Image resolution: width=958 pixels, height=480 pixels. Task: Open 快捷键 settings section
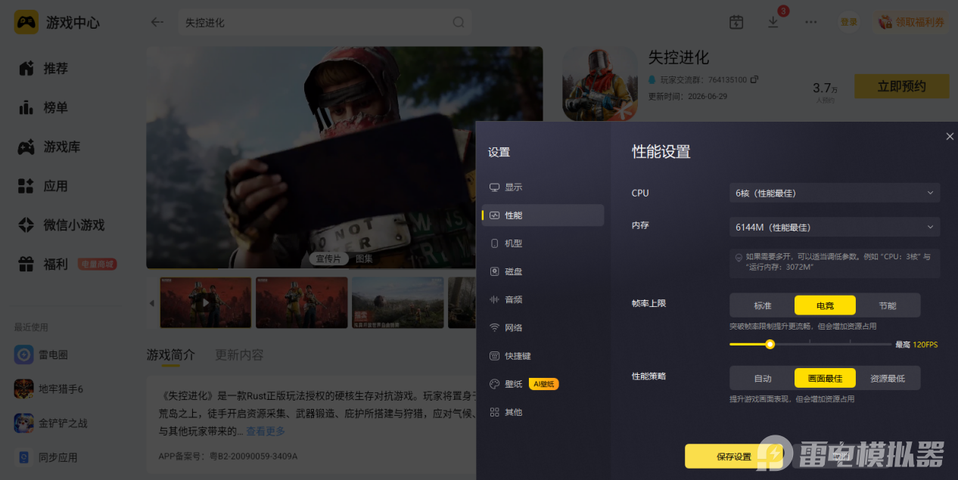[543, 356]
